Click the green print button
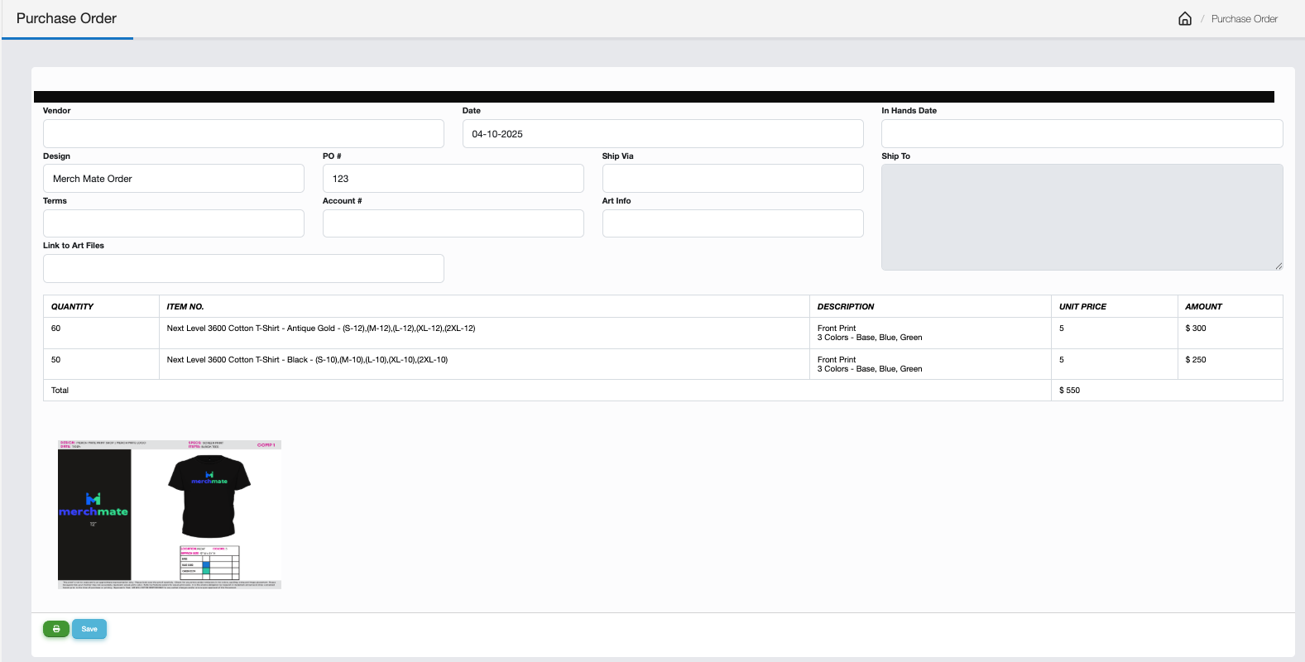The image size is (1305, 662). click(55, 629)
